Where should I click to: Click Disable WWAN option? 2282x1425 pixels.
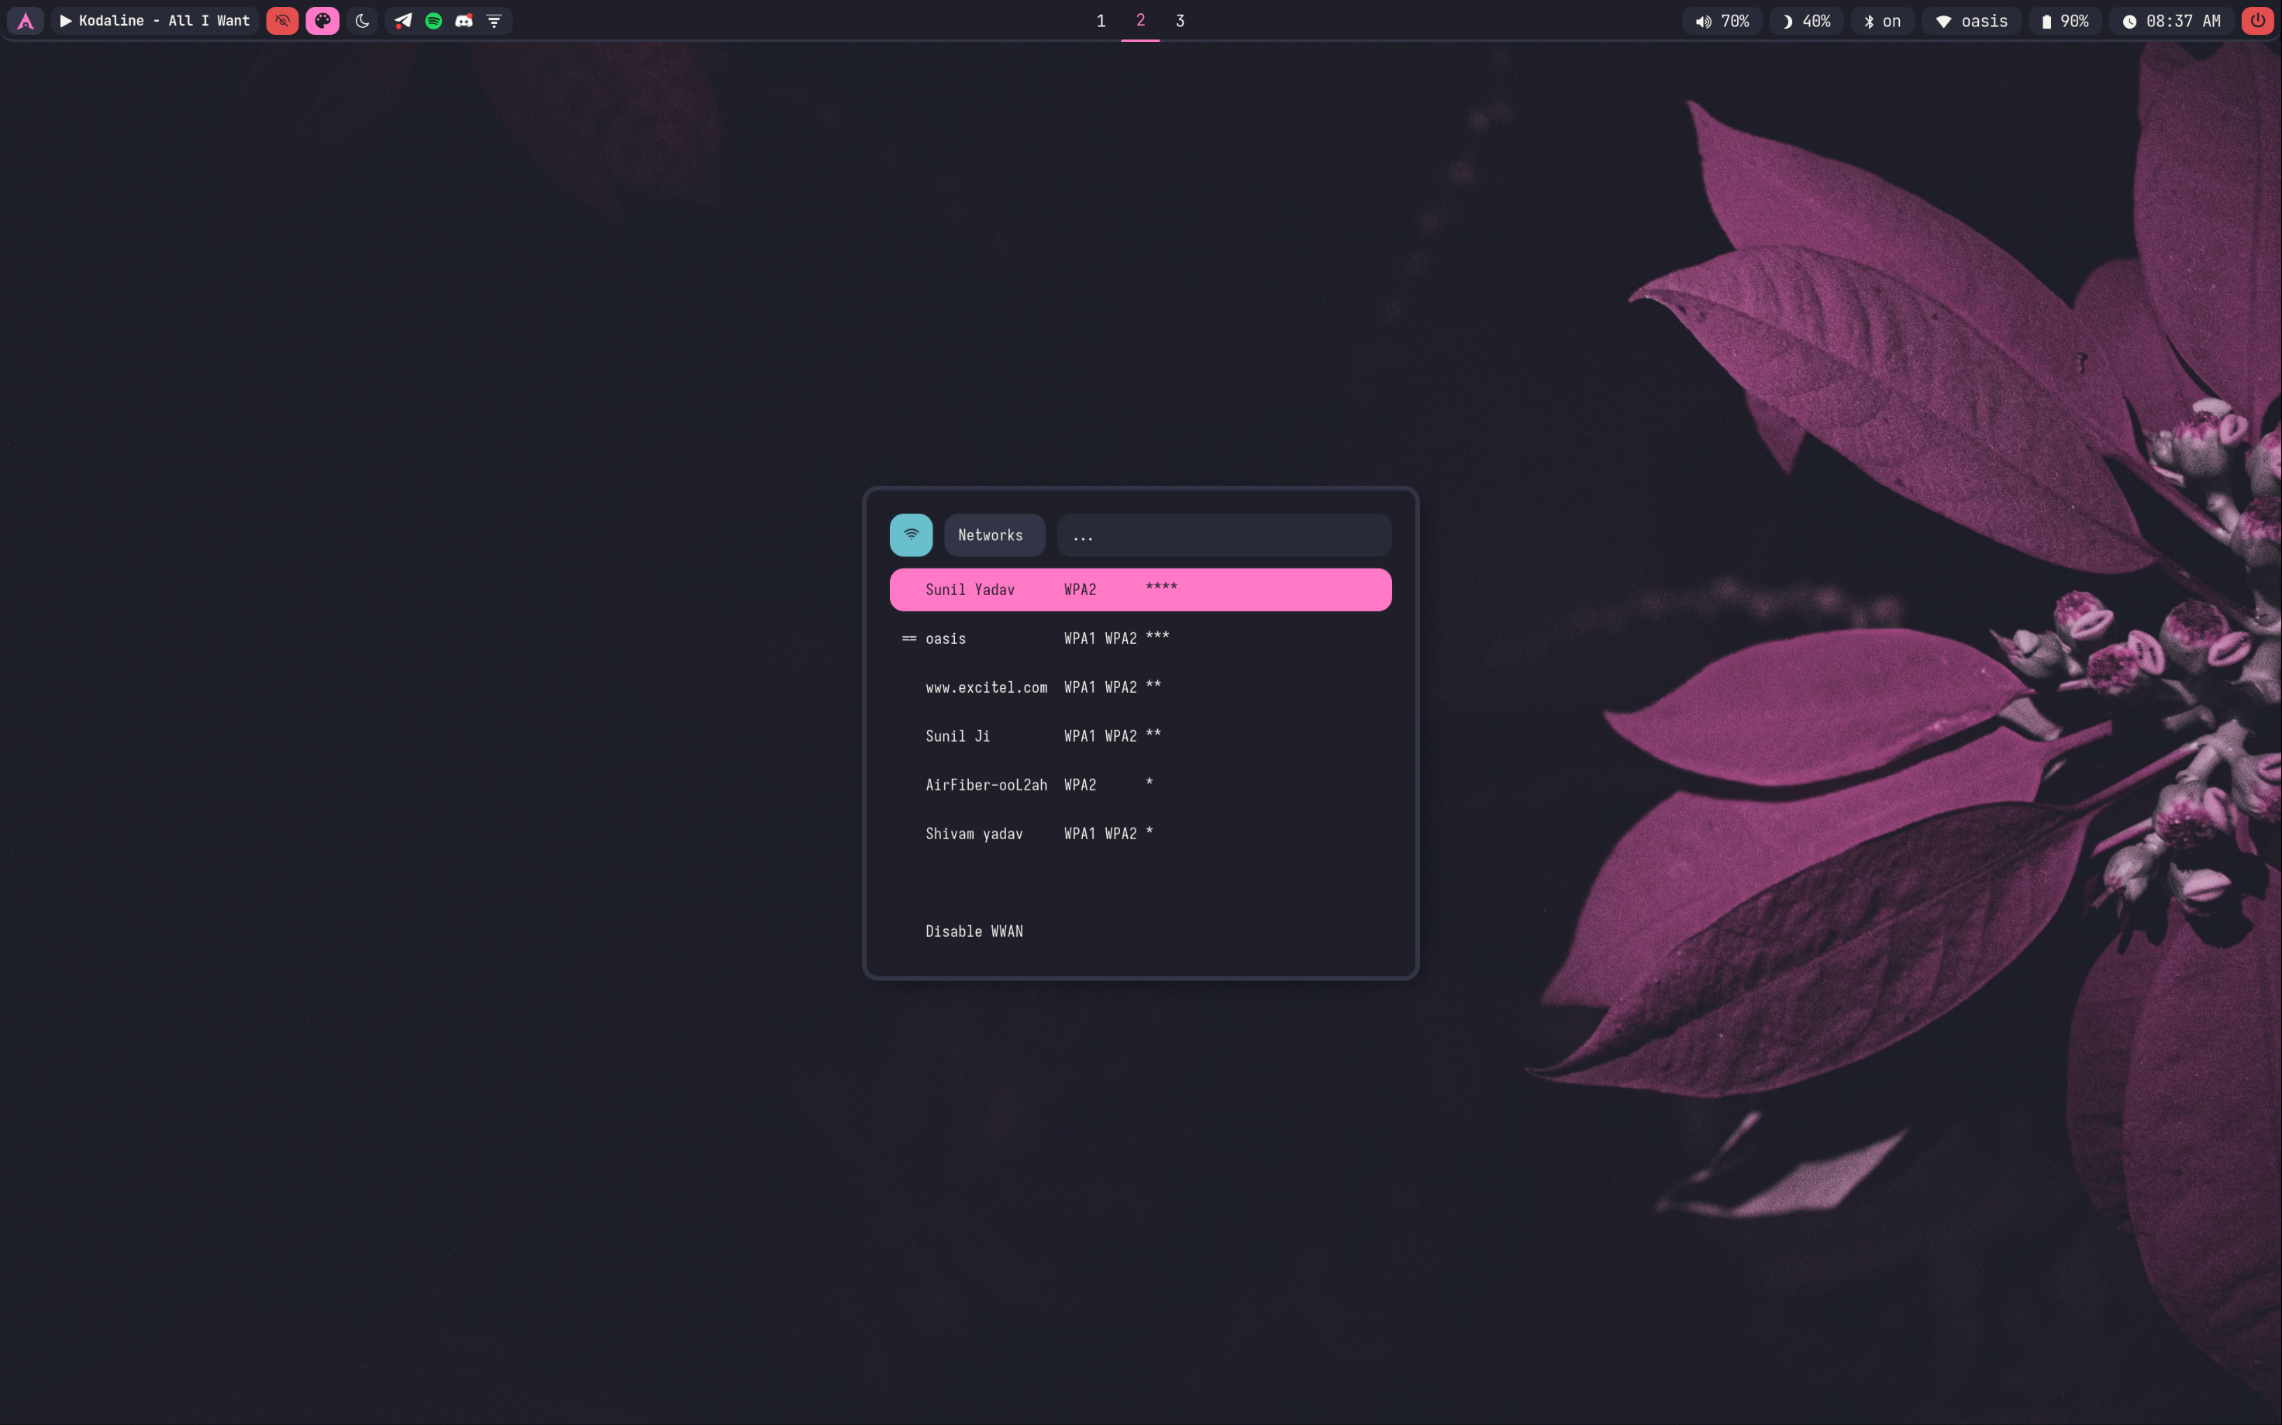click(x=974, y=931)
